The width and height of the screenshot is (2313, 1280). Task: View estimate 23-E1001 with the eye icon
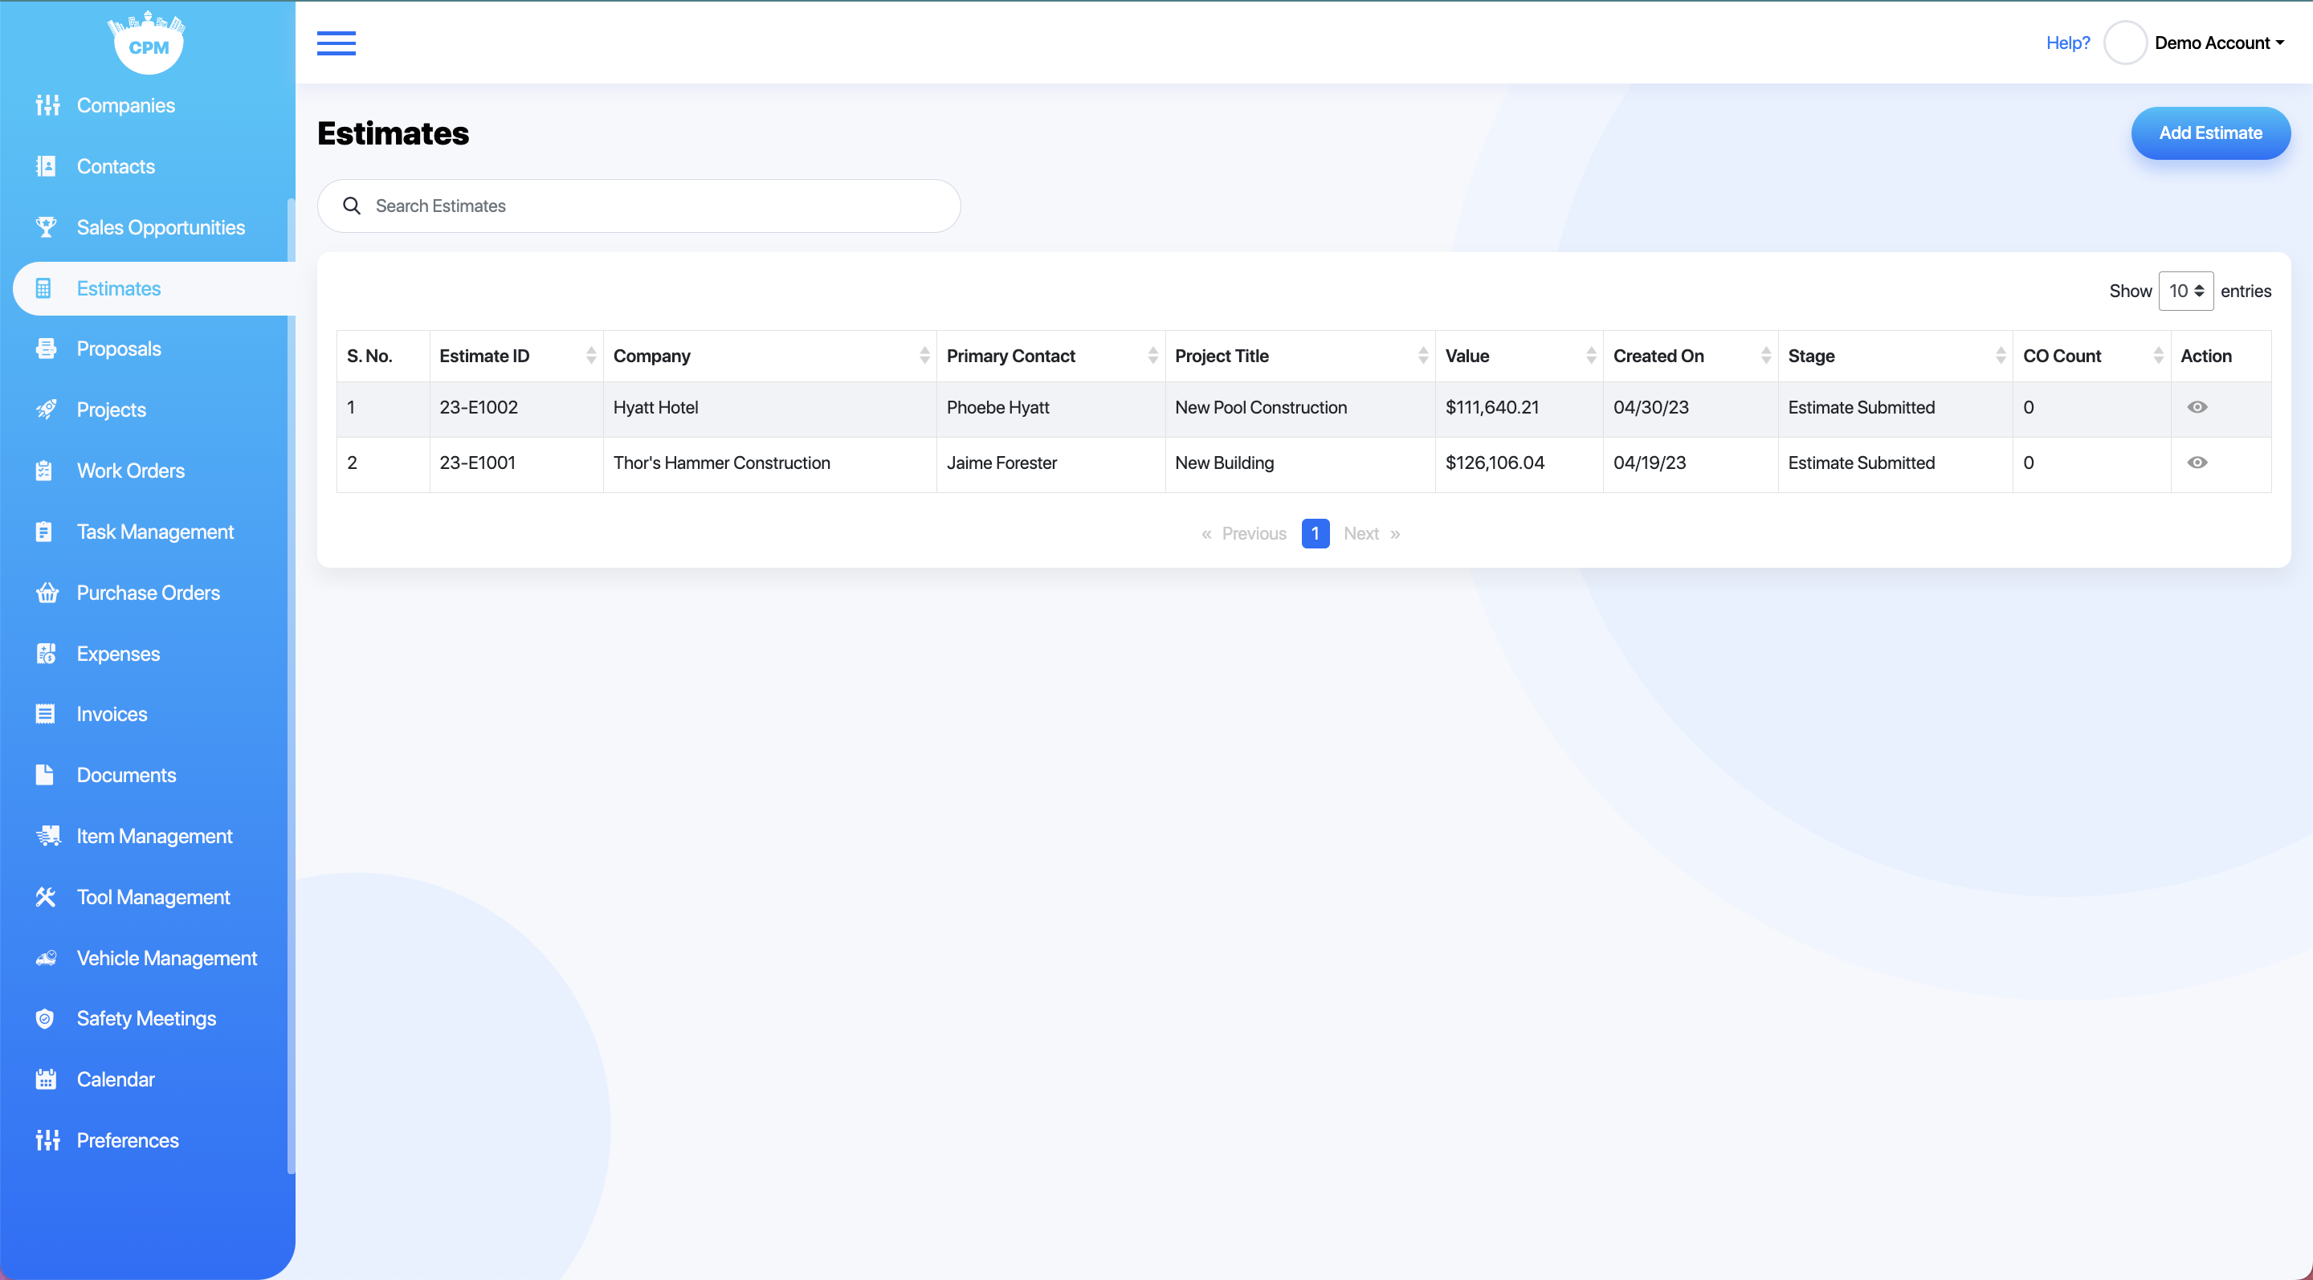click(2197, 463)
